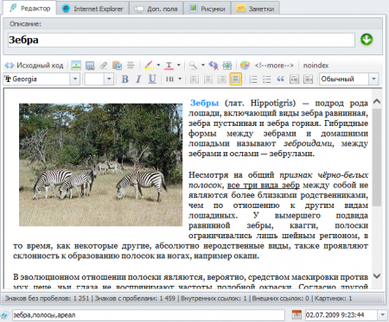Click the magnifier search icon
389x322 pixels.
pos(193,66)
